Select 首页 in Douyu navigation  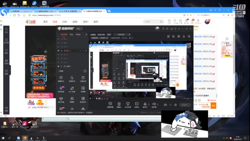click(46, 22)
